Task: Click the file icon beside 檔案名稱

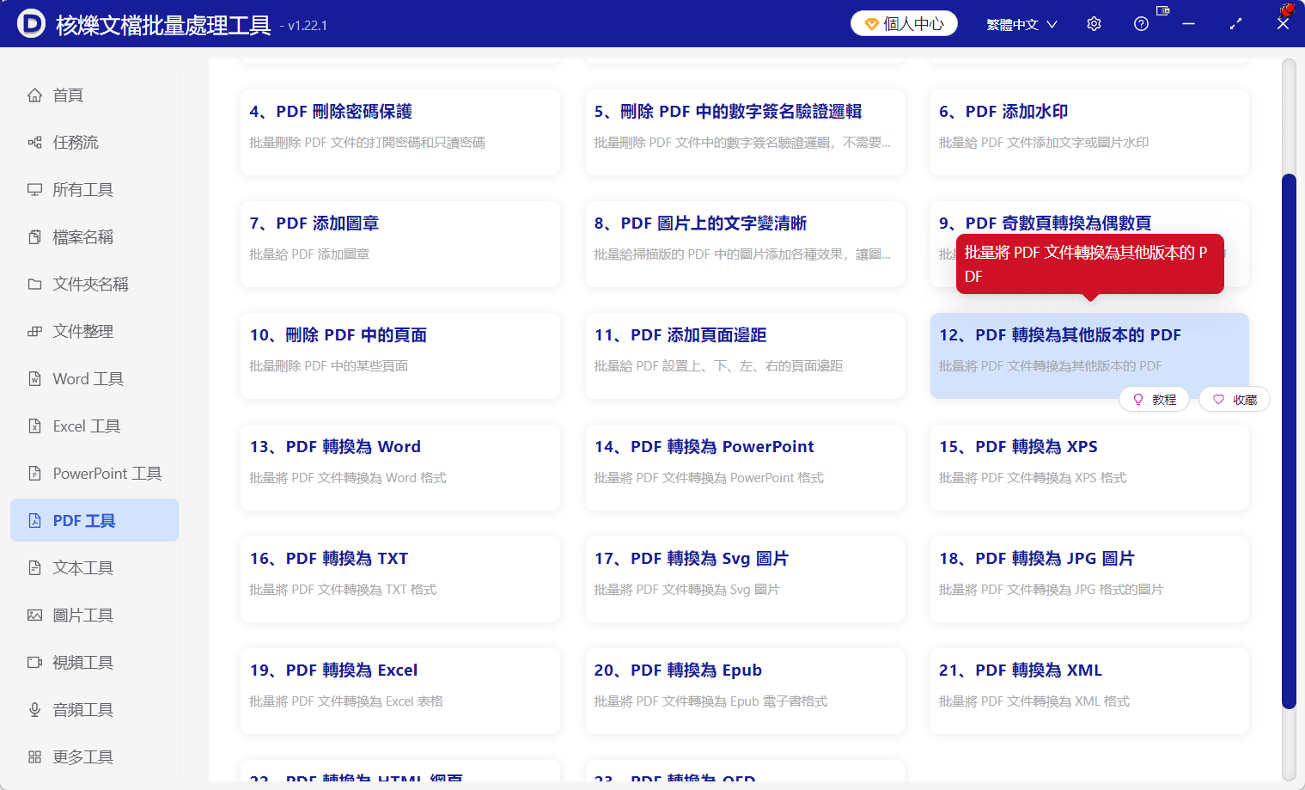Action: pos(34,237)
